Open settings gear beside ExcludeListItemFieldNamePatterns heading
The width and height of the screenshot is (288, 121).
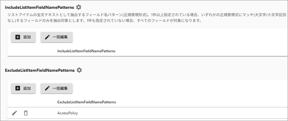click(x=79, y=70)
